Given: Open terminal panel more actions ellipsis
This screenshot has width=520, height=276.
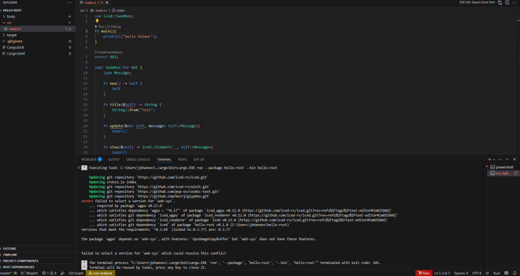Looking at the screenshot, I should (x=500, y=160).
